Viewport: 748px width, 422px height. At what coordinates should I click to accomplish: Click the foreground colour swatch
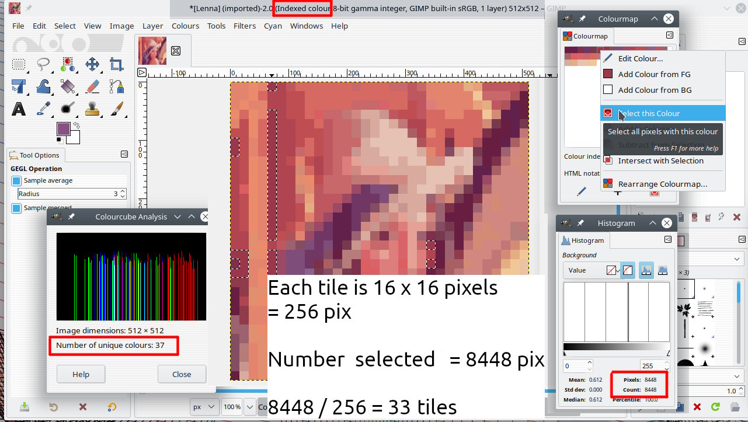(63, 128)
